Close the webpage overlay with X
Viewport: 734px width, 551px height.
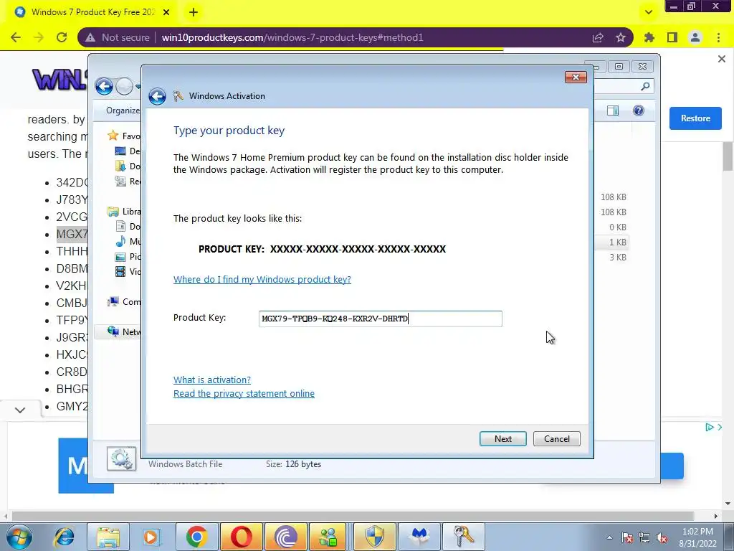click(721, 59)
